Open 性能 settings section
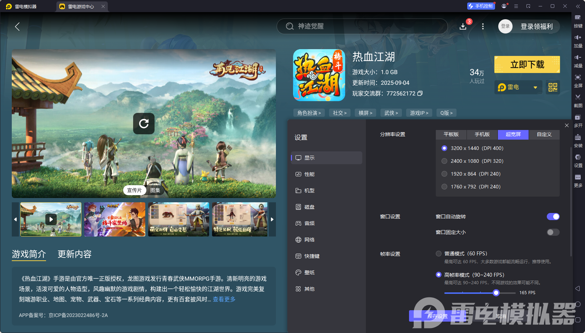 click(x=327, y=174)
